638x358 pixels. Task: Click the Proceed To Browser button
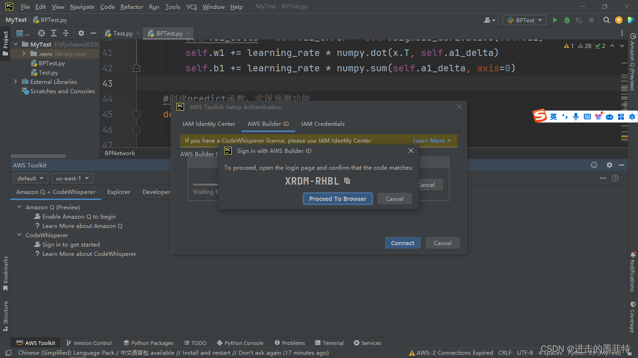(338, 199)
